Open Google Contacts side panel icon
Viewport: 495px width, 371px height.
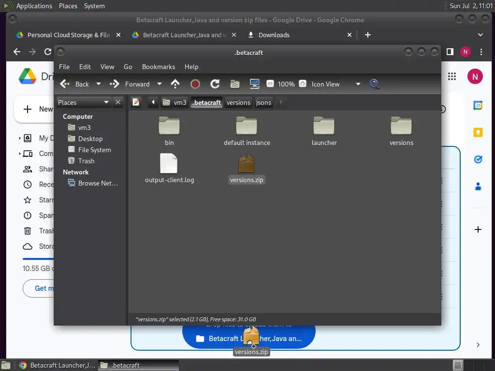point(478,186)
